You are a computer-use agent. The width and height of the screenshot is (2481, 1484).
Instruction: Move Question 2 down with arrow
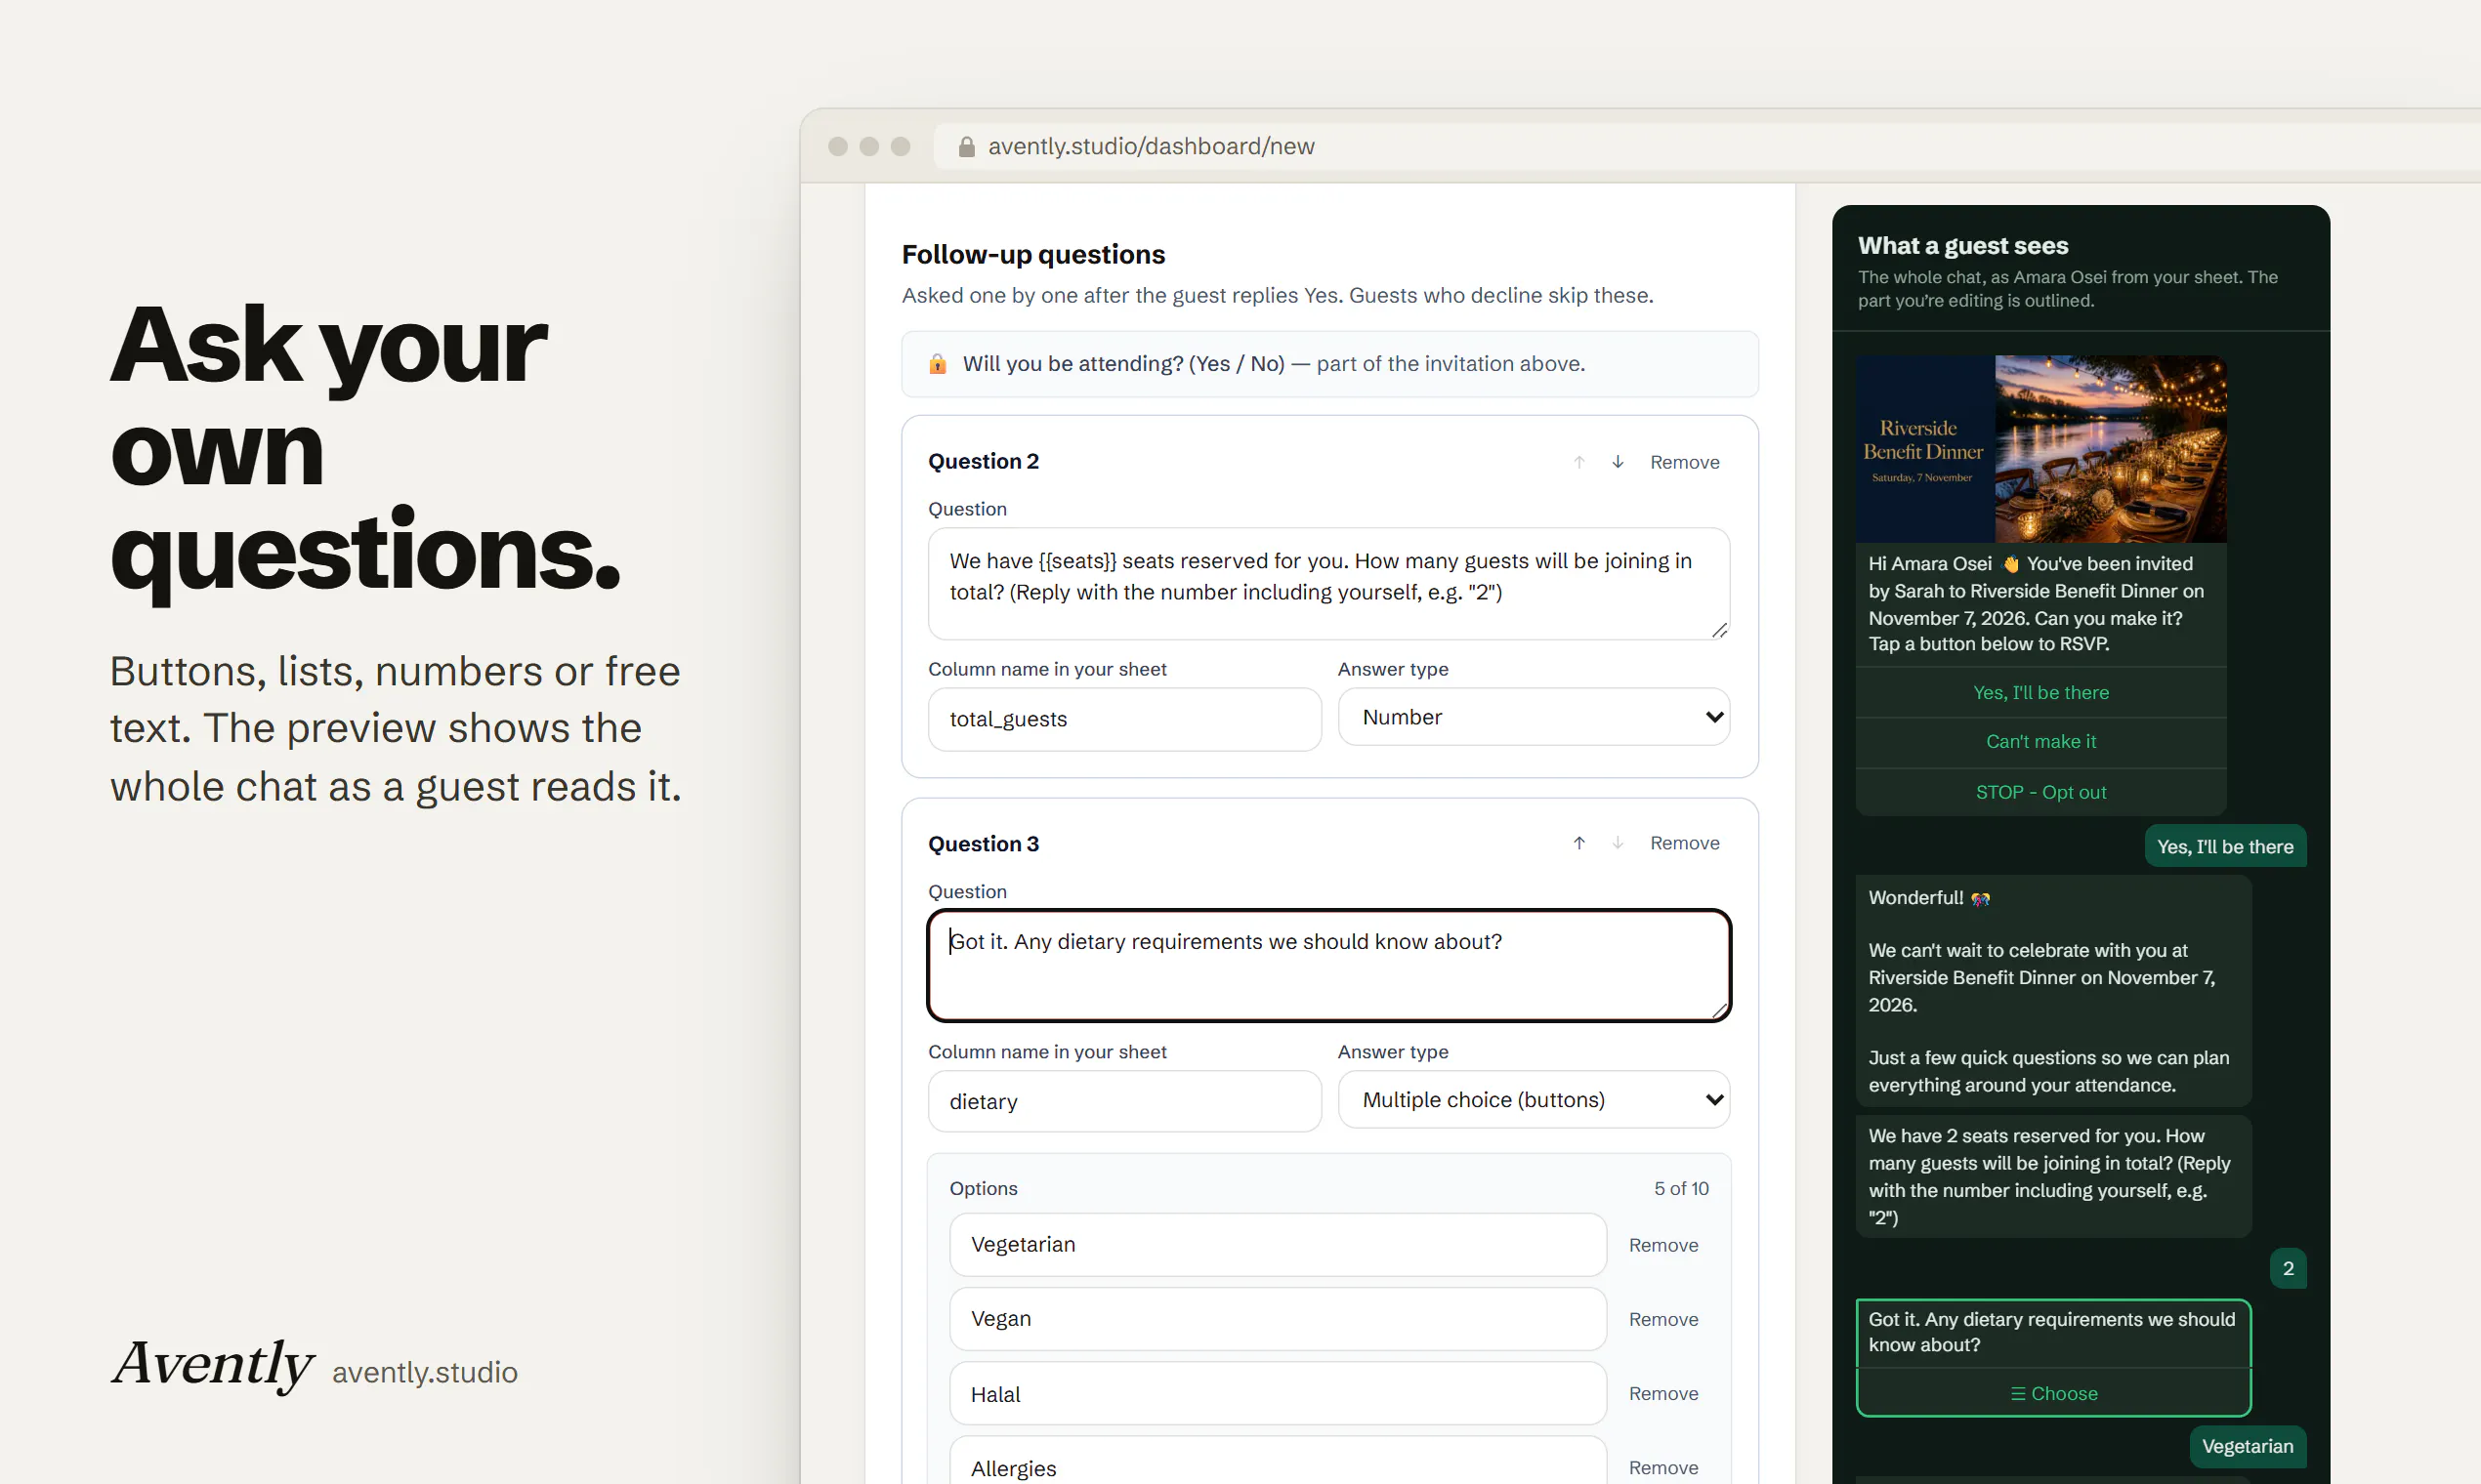1618,462
